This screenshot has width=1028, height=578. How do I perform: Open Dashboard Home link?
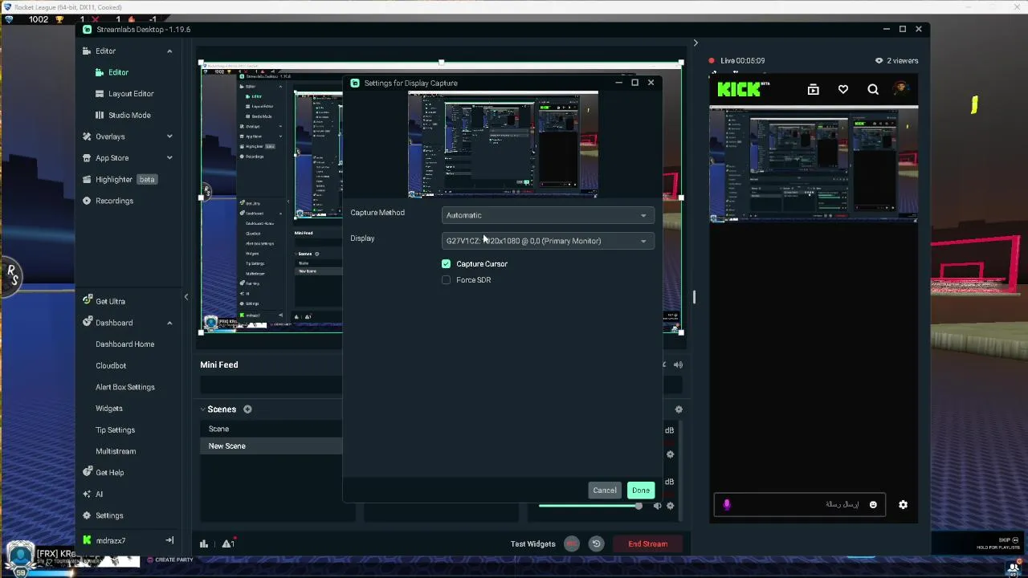[124, 344]
